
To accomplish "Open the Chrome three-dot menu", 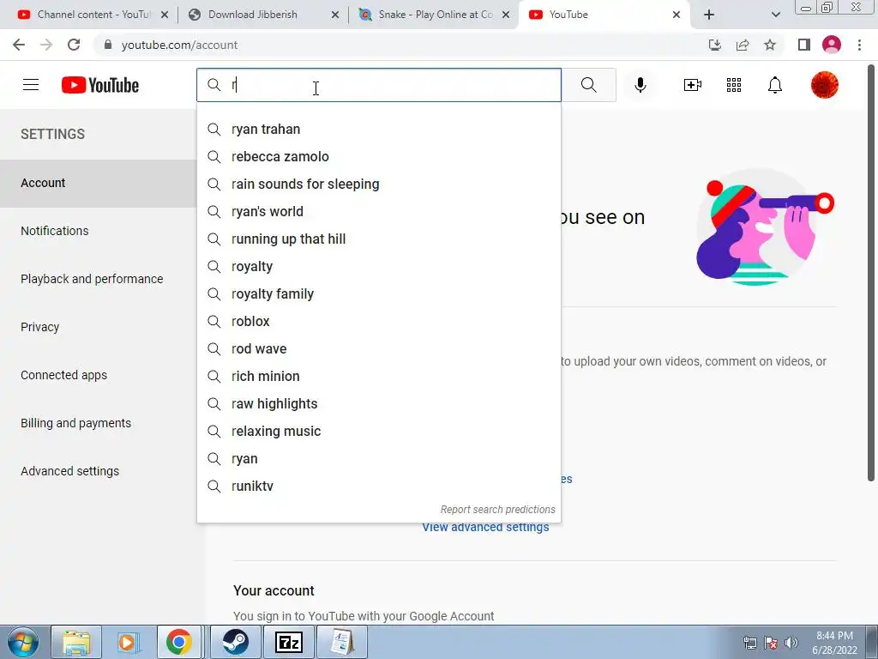I will coord(859,45).
